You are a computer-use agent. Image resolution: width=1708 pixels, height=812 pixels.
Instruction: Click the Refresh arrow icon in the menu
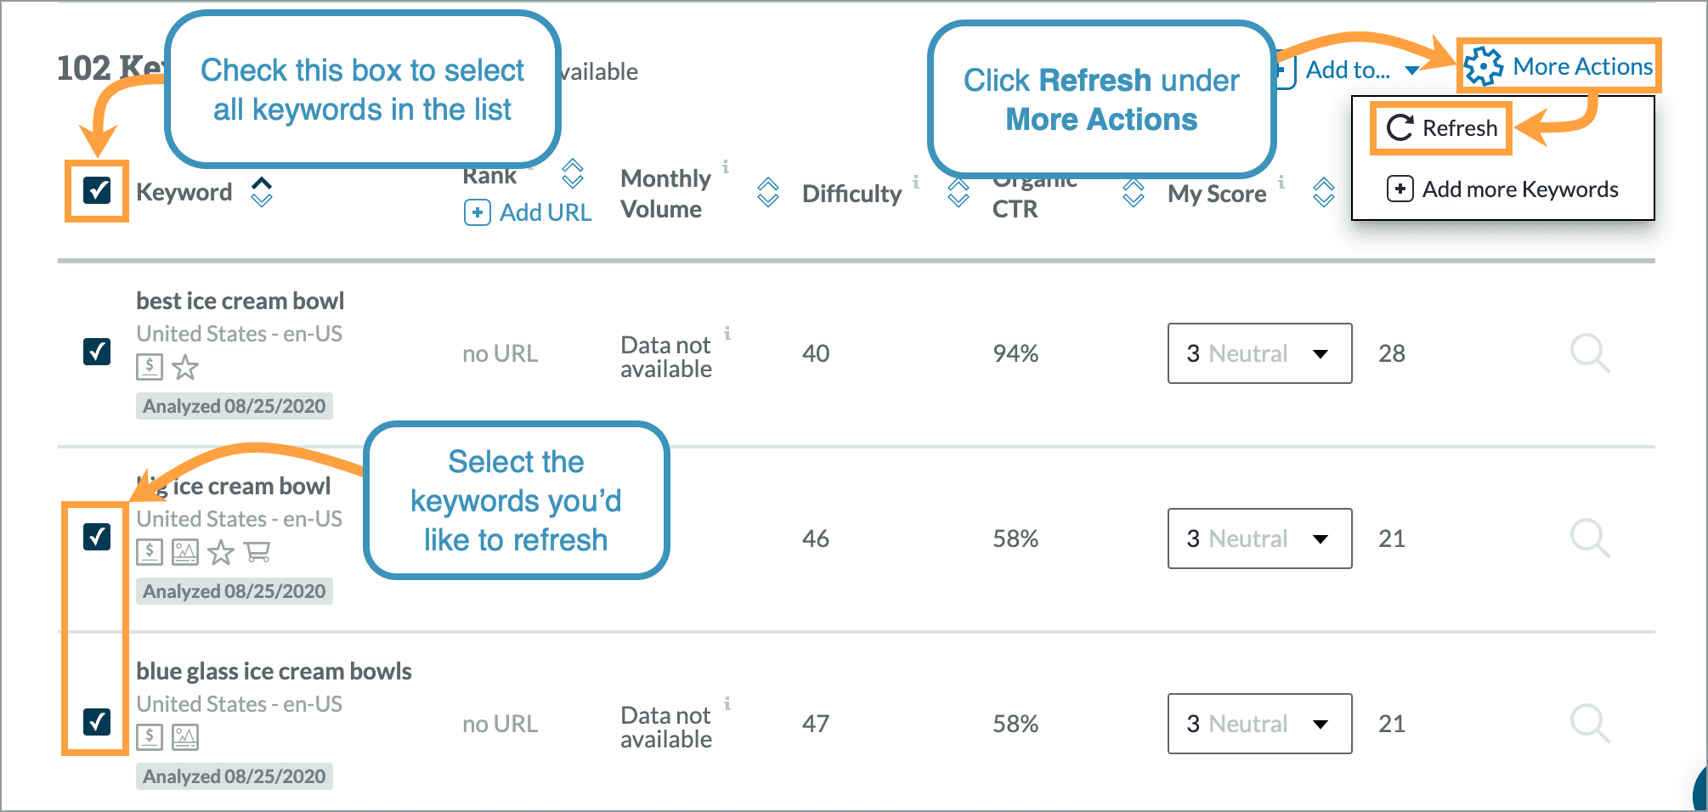tap(1399, 127)
